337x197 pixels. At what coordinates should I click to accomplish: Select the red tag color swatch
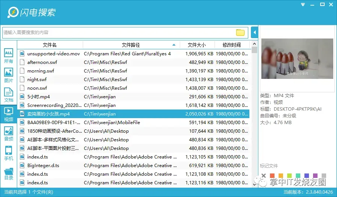tap(272, 176)
